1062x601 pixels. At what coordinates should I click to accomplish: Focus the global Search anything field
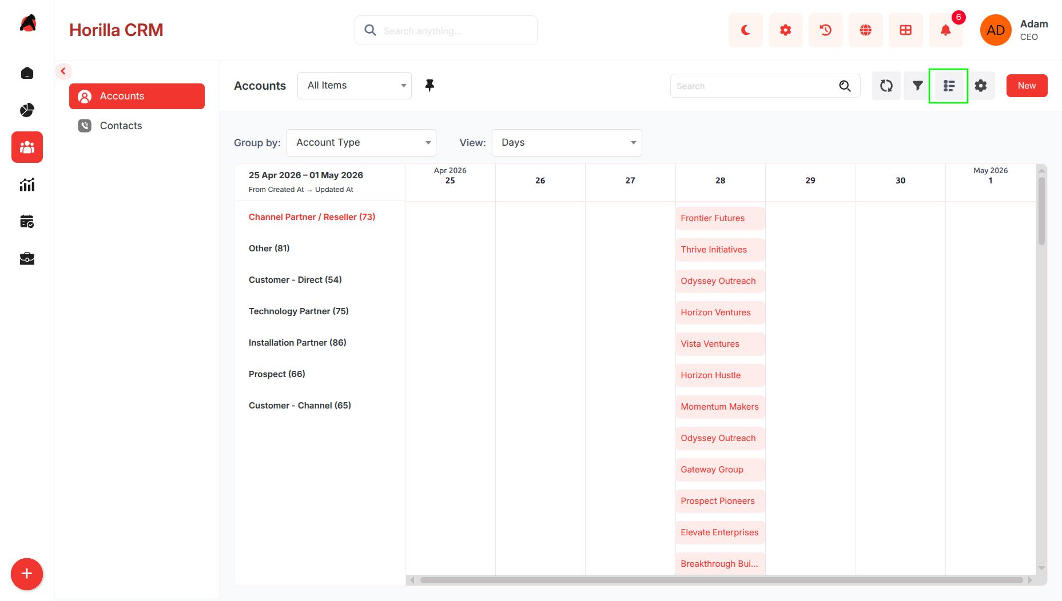point(446,30)
